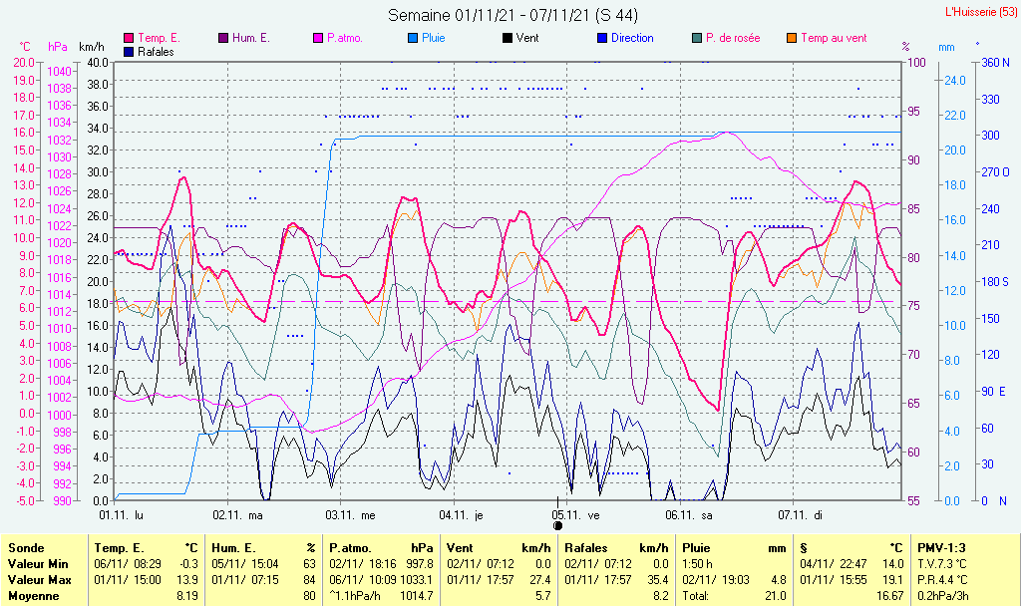Click the chart title 'Semaine 01/11/21 - 07/11/21 (S 44)'
The image size is (1021, 606).
click(x=513, y=15)
